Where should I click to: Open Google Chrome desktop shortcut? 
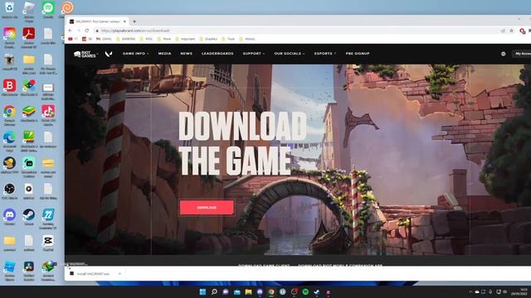click(9, 115)
